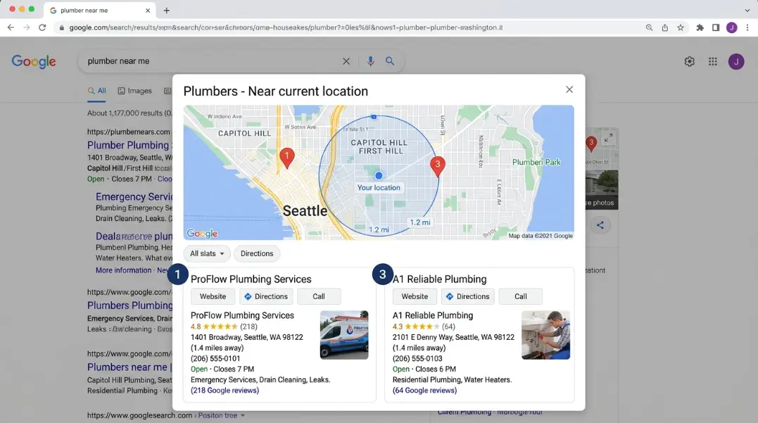Click the ProFlow address '1401 Broadway, Seattle, WA 98122'
Image resolution: width=758 pixels, height=423 pixels.
click(x=246, y=337)
